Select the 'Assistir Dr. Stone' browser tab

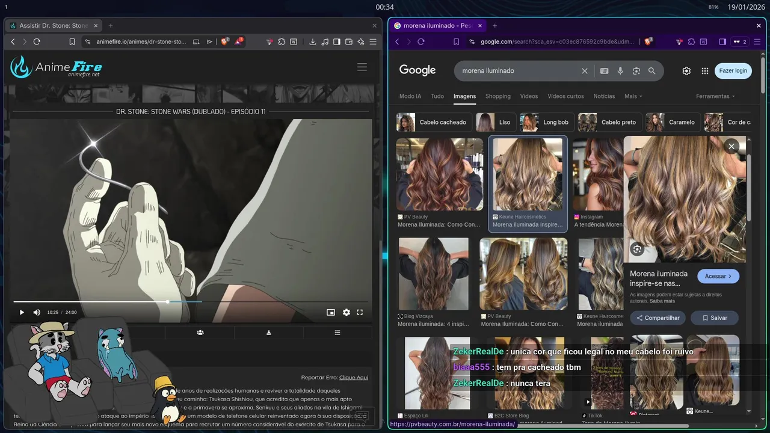[x=53, y=25]
